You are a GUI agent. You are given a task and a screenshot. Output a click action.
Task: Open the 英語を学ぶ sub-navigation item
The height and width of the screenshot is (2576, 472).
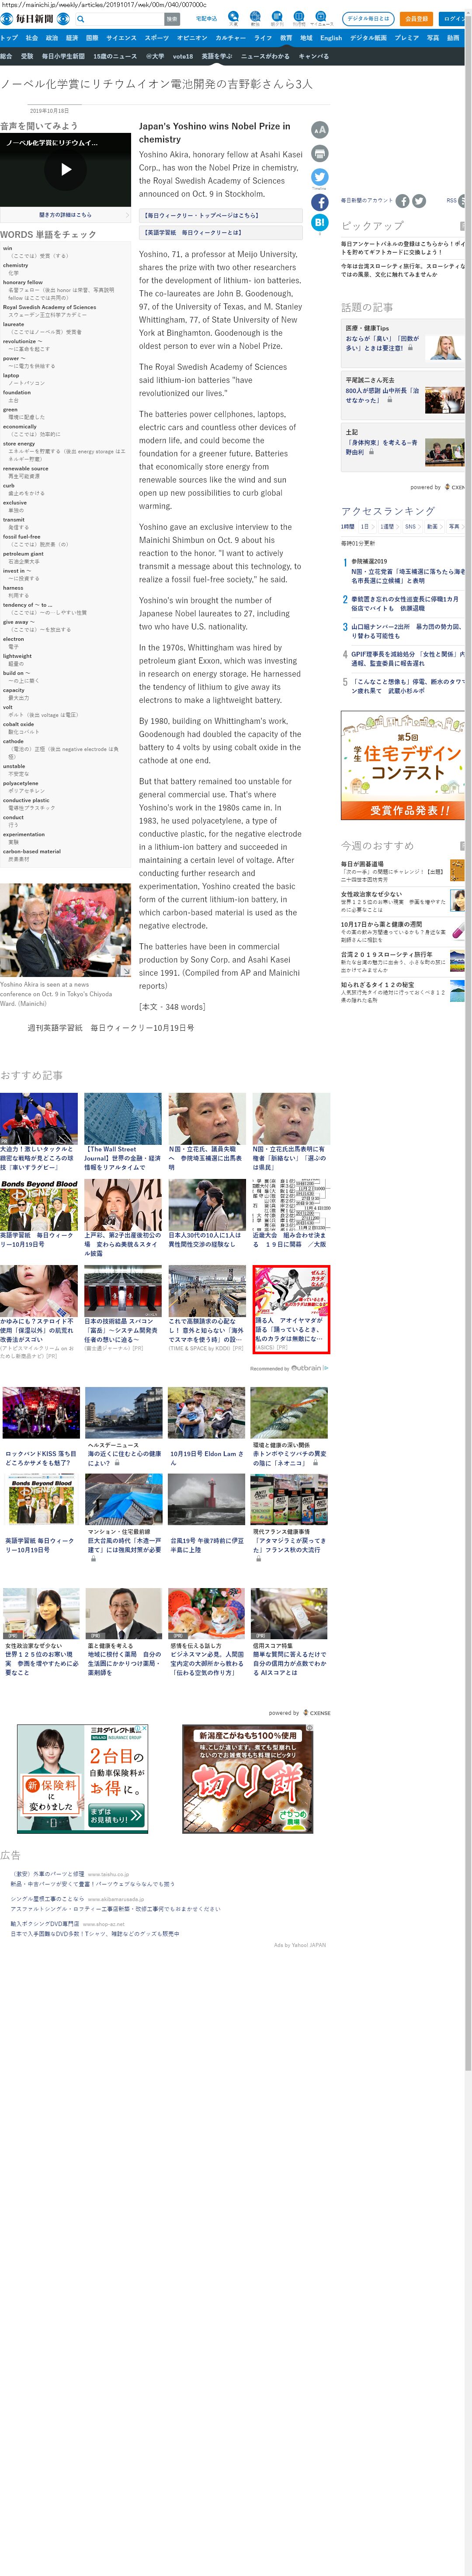pyautogui.click(x=217, y=56)
